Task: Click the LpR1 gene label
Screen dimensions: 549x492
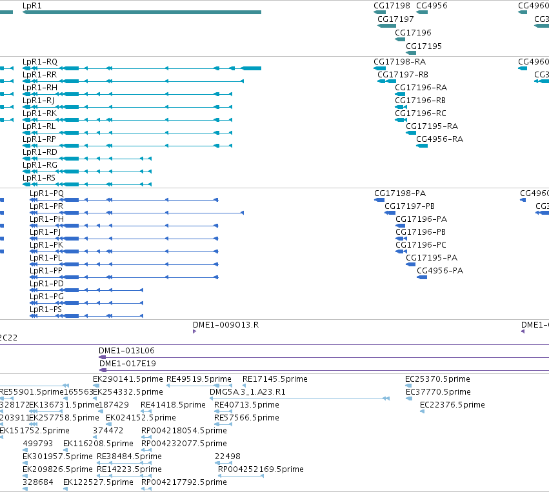Action: point(32,6)
